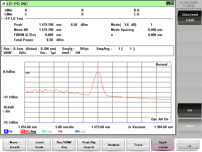
Task: Click the blue trace A icon
Action: (6, 131)
